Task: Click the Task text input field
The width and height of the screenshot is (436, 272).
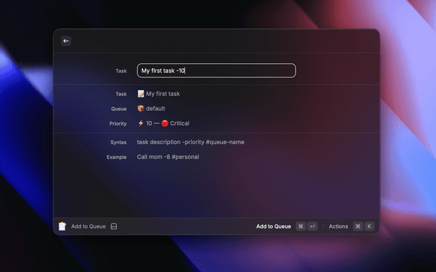Action: 216,71
